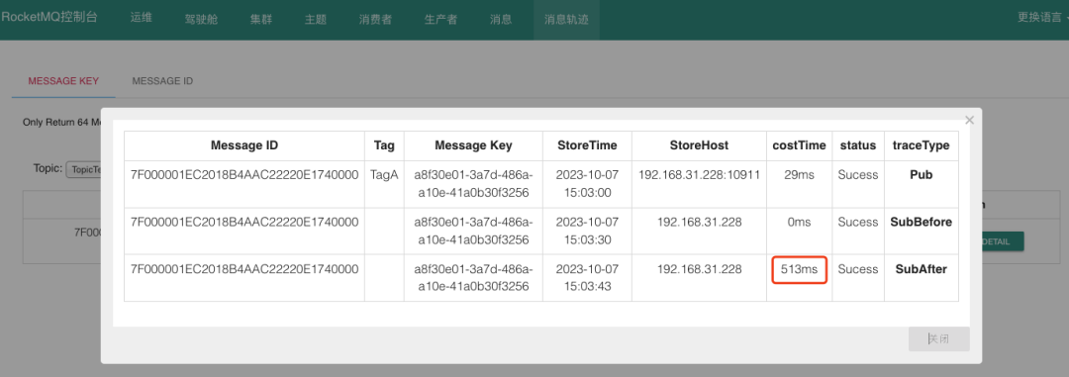Select the highlighted 513ms costTime cell
This screenshot has height=377, width=1069.
click(x=799, y=270)
